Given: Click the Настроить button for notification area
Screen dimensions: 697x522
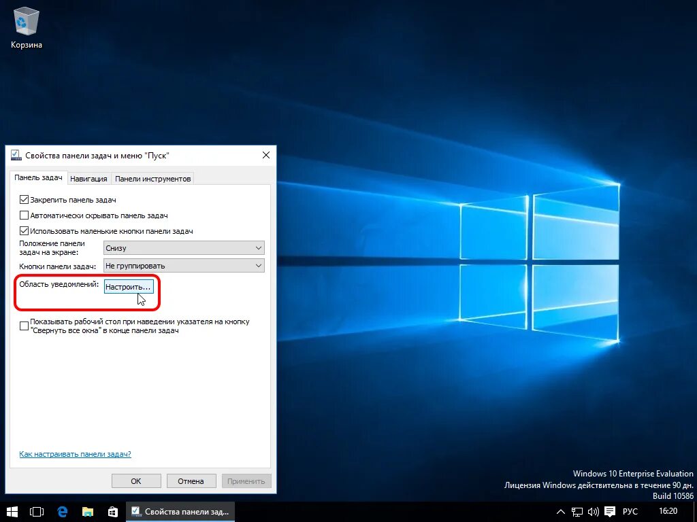Looking at the screenshot, I should click(128, 287).
